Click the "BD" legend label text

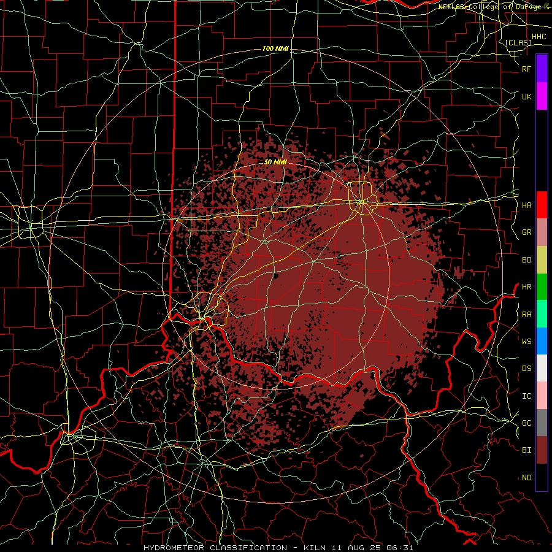[526, 260]
